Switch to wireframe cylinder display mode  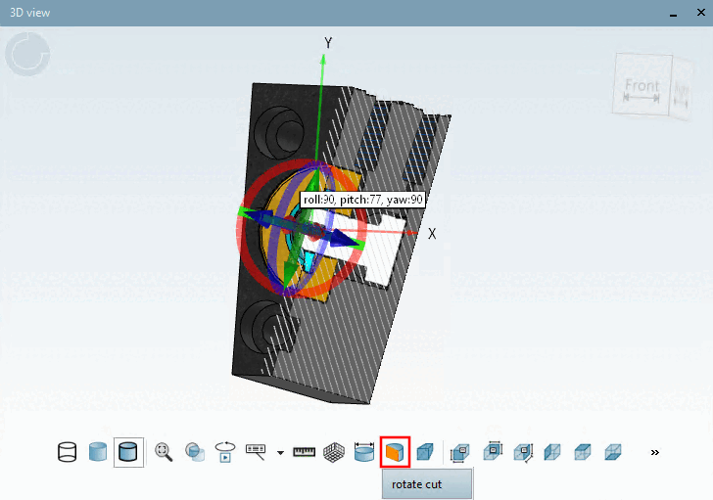pos(68,452)
